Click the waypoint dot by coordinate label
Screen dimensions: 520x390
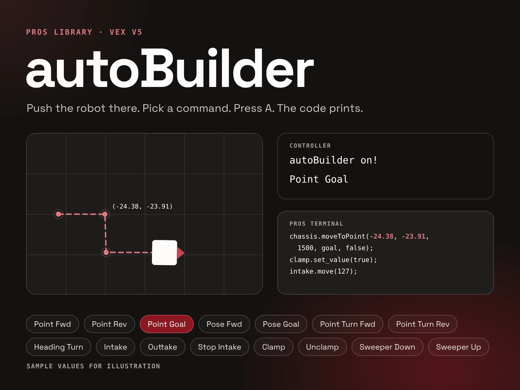(x=105, y=214)
